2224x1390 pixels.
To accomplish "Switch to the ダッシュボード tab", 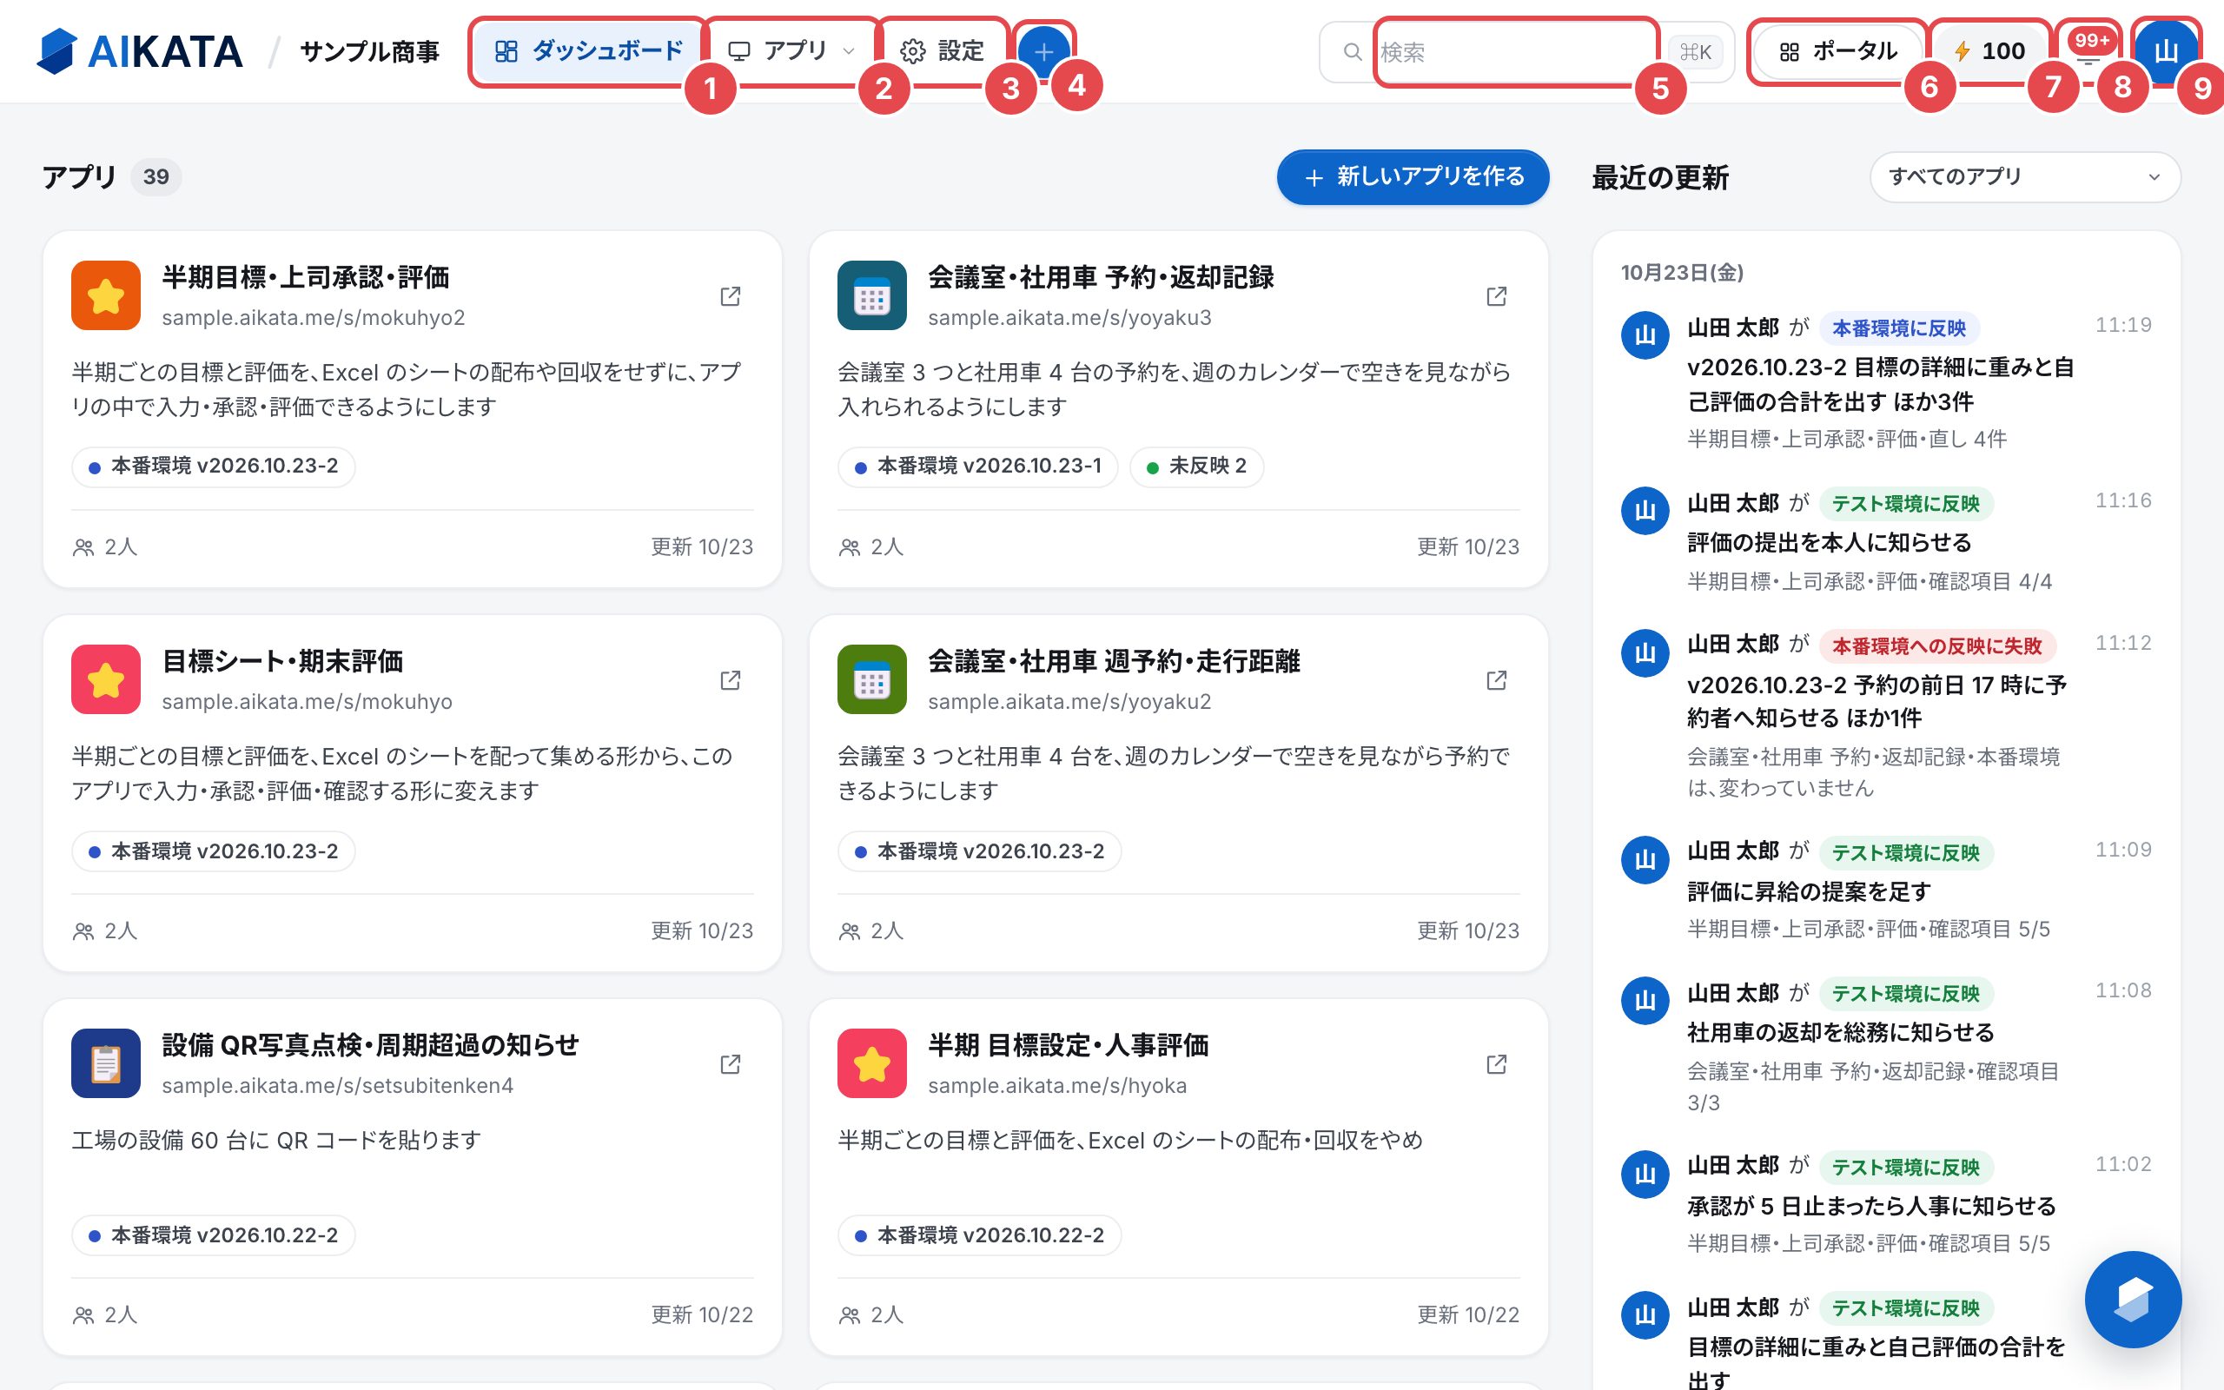I will coord(588,51).
